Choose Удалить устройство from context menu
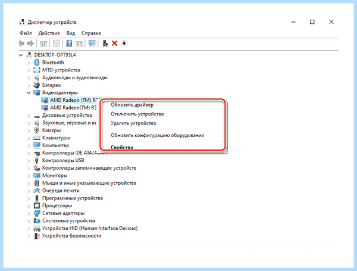 point(133,123)
